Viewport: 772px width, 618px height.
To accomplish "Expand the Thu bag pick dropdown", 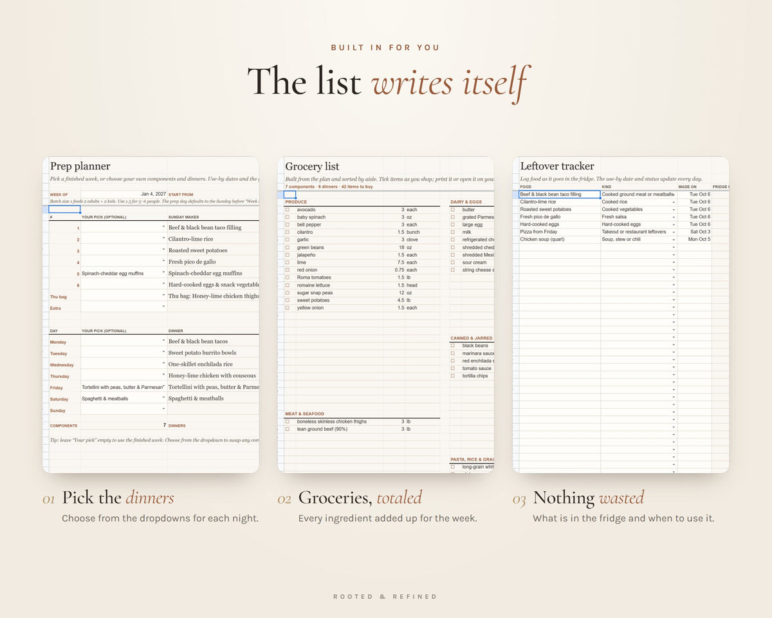I will 163,296.
